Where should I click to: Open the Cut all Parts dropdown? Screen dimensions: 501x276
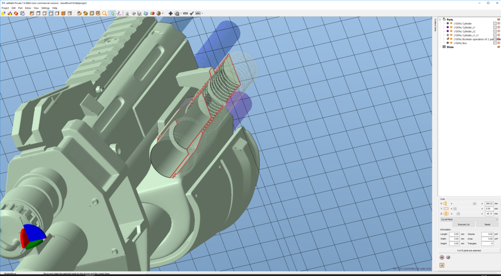click(469, 219)
